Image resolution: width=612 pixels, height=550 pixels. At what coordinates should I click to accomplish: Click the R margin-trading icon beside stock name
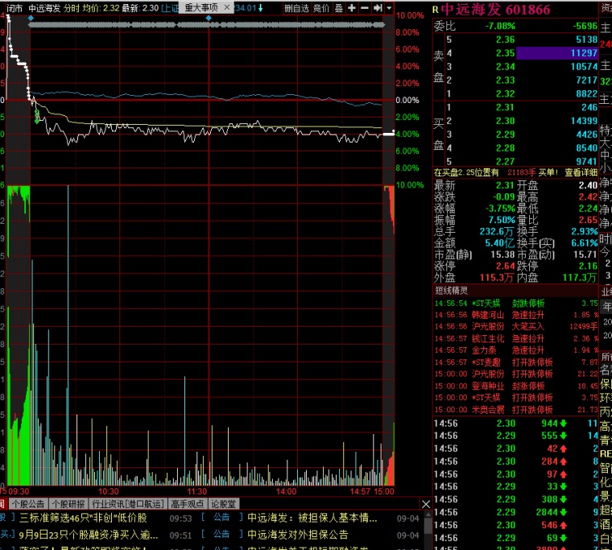click(436, 10)
